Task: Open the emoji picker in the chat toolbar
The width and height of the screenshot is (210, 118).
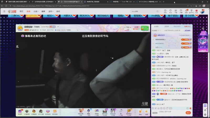Action: [153, 108]
